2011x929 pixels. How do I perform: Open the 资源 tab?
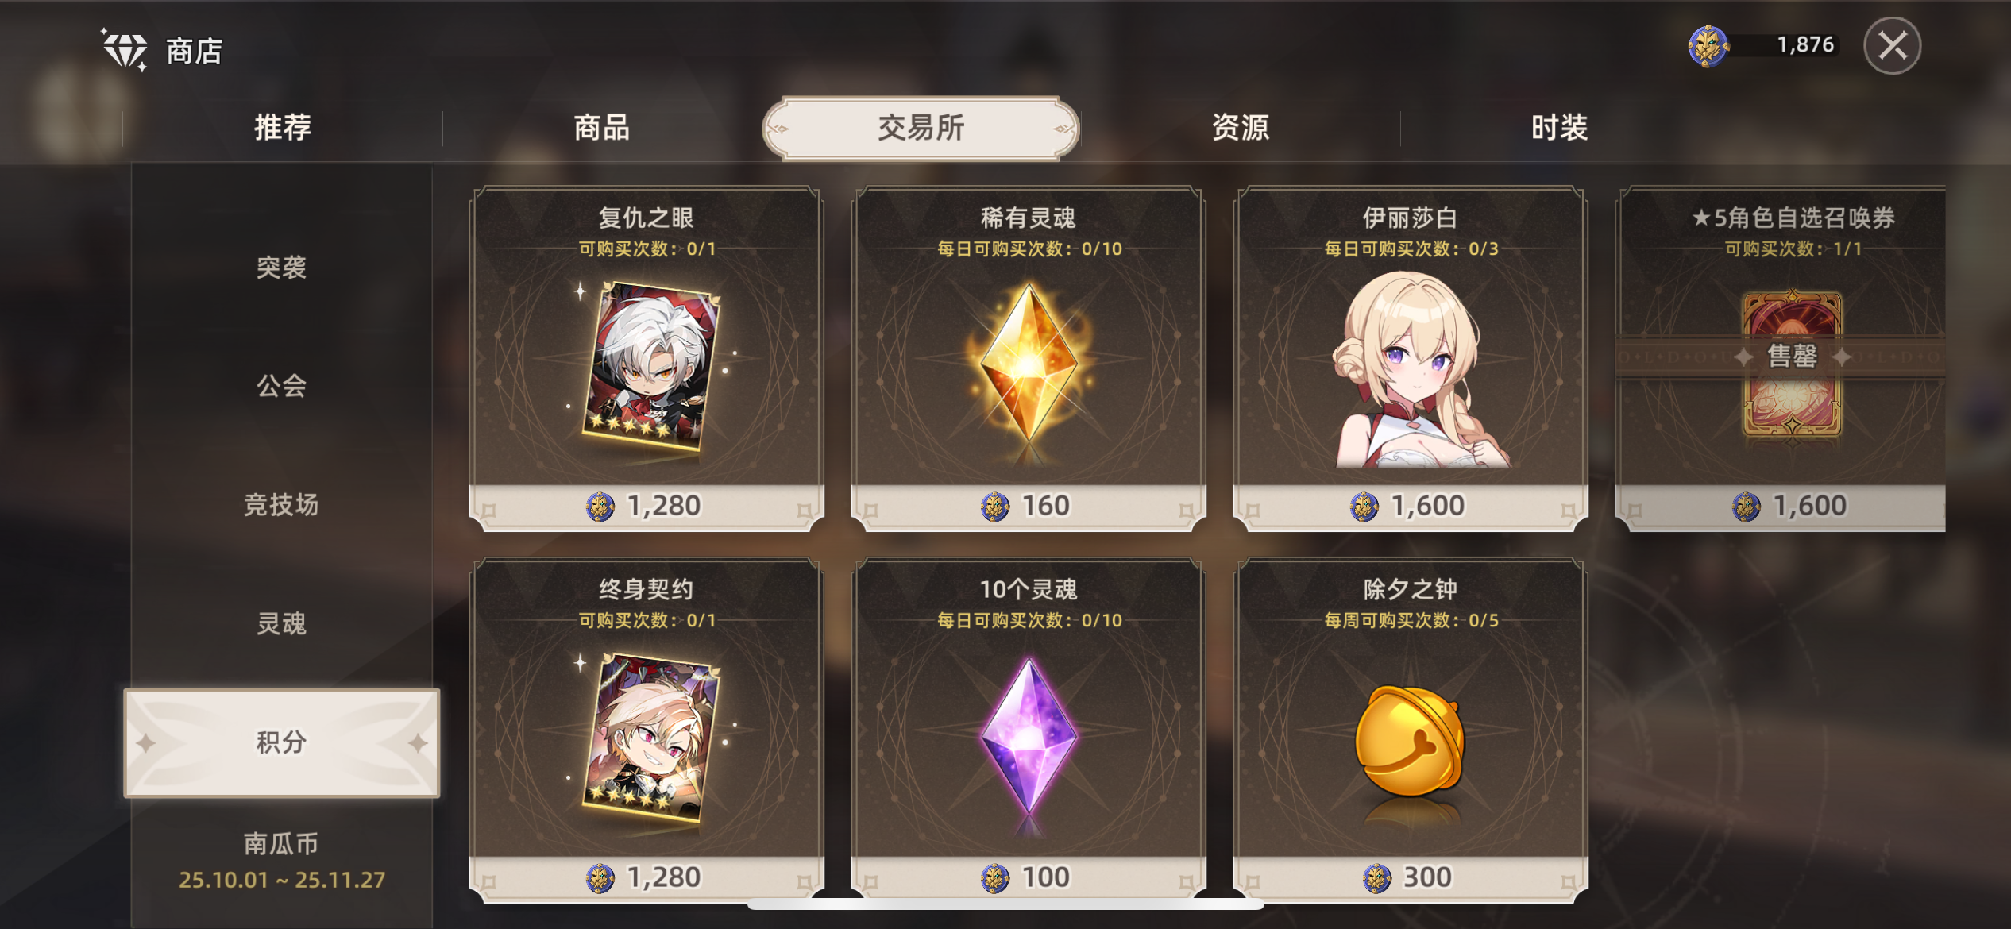pyautogui.click(x=1241, y=128)
